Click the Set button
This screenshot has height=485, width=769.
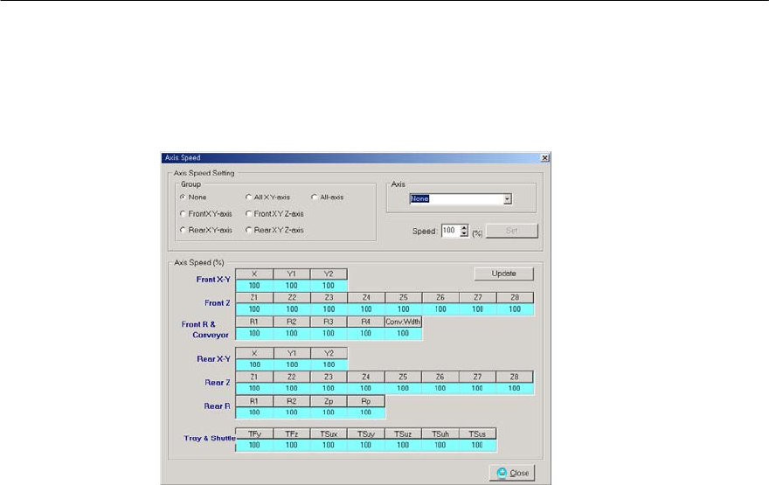pos(511,231)
